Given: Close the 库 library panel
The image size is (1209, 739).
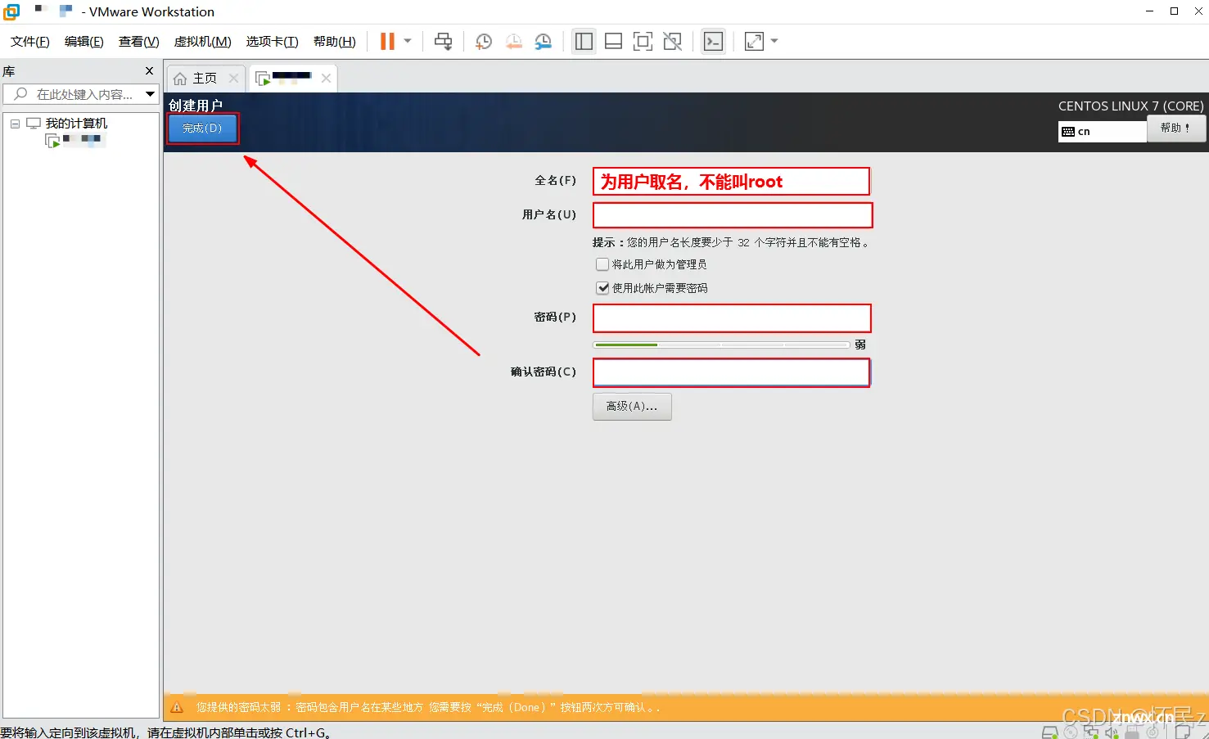Looking at the screenshot, I should pyautogui.click(x=149, y=71).
